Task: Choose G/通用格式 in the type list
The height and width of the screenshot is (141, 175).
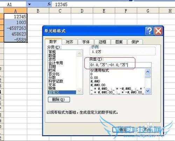Action: tap(117, 70)
